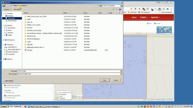Open the help icon in the Save As toolbar
Screen dimensions: 193x108
[x=120, y=9]
